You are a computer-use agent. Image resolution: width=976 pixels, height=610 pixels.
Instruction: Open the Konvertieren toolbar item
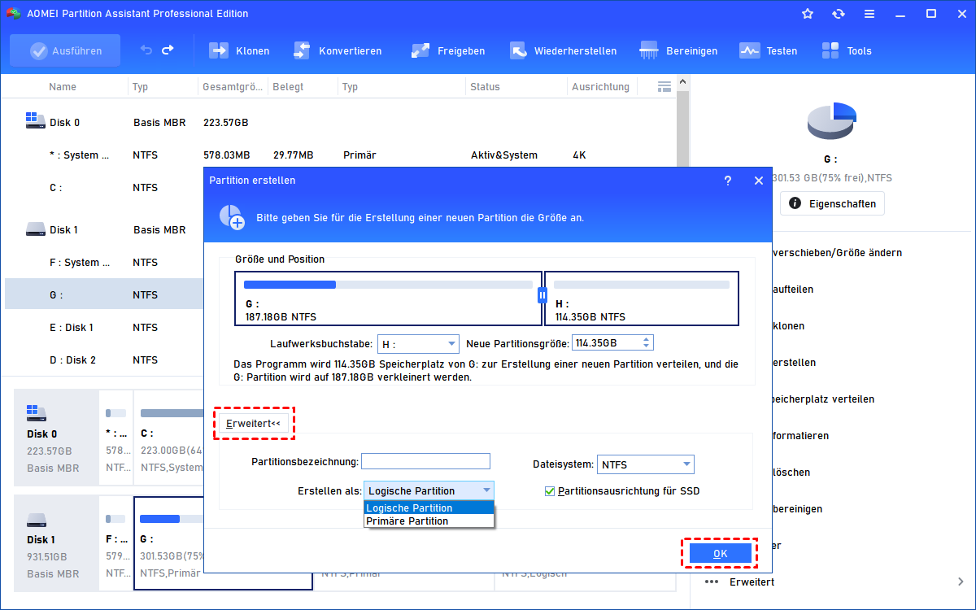click(337, 50)
